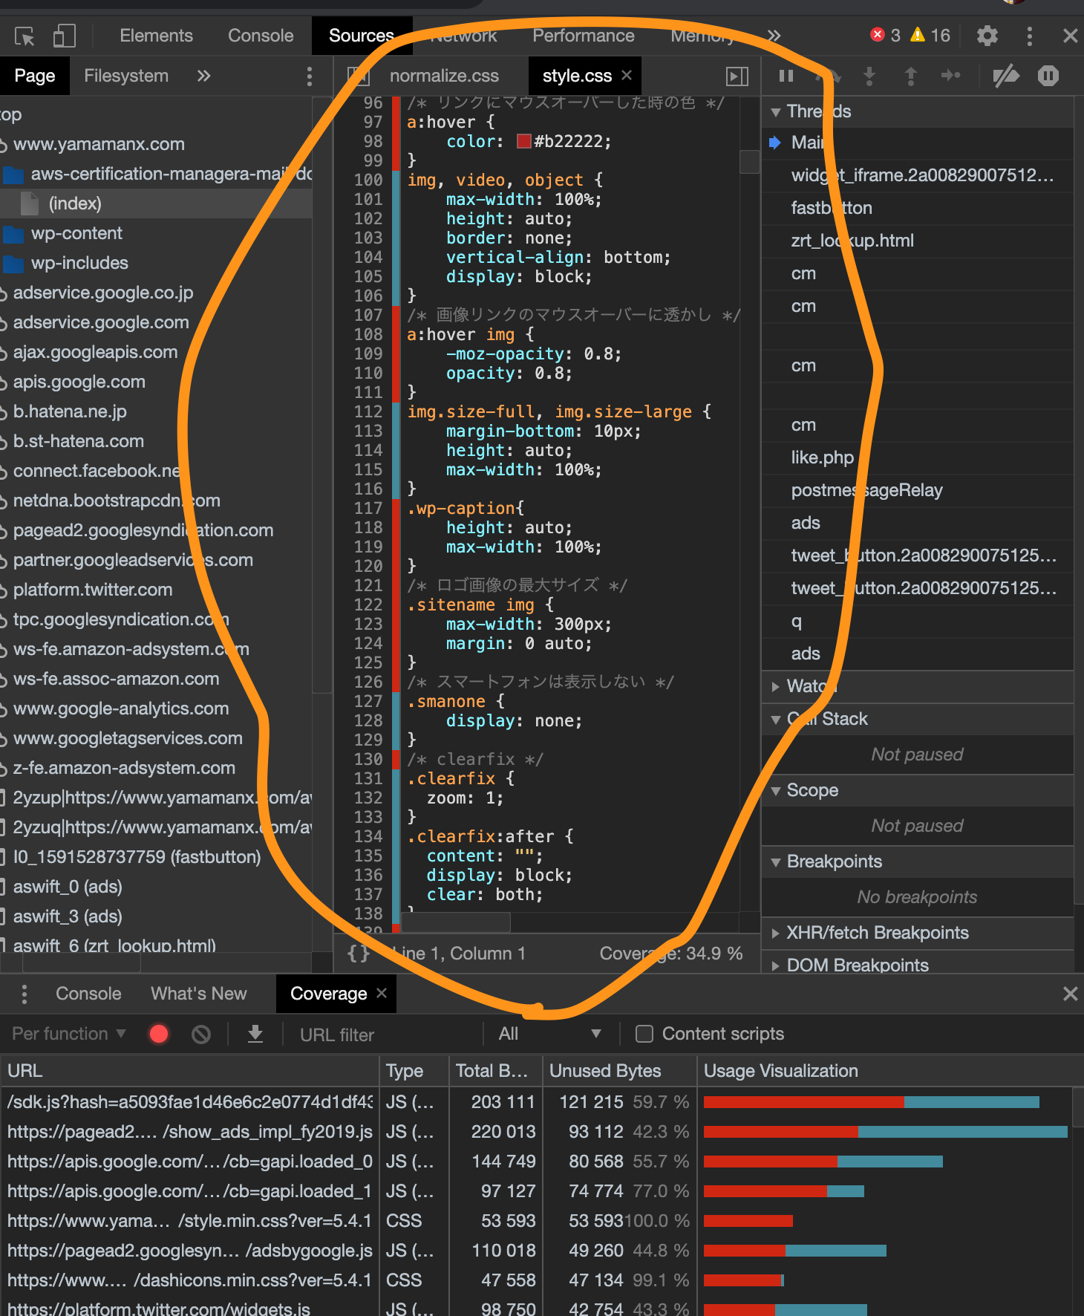The image size is (1084, 1316).
Task: Clear all coverage results icon
Action: pos(201,1034)
